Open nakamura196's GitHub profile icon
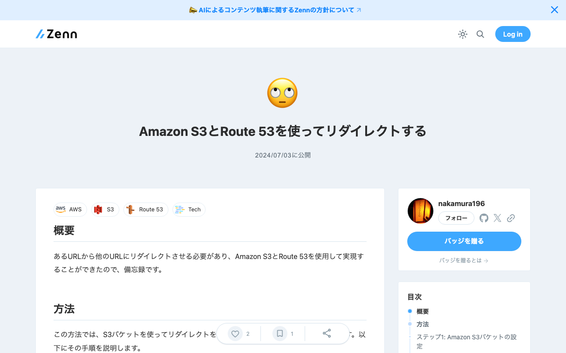The image size is (566, 353). [483, 218]
